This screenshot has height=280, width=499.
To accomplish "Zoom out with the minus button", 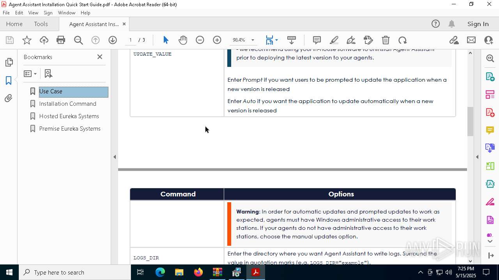I will (x=200, y=40).
